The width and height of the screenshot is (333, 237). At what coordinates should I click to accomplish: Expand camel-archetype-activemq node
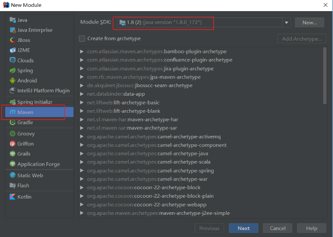[x=82, y=137]
